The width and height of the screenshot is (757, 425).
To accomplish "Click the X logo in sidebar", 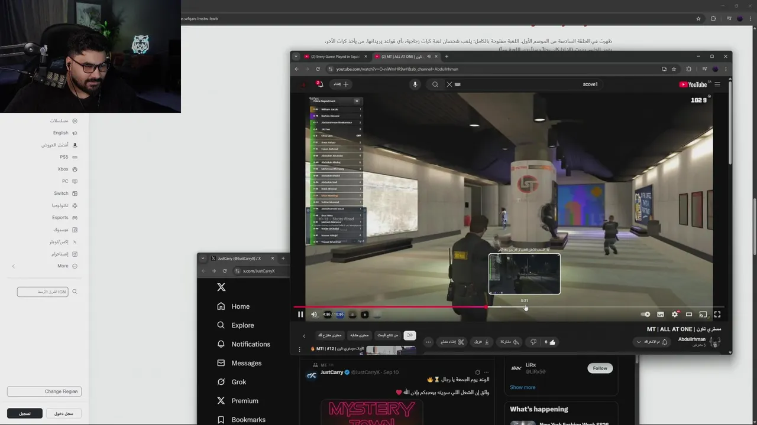I will (221, 287).
